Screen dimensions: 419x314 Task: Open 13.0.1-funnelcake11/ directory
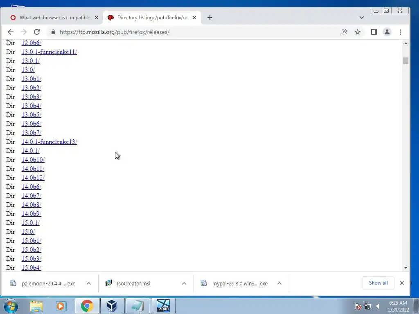(x=49, y=52)
